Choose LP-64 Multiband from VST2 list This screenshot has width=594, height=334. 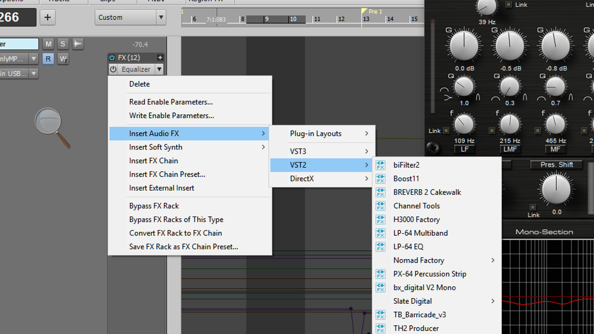[x=420, y=233]
